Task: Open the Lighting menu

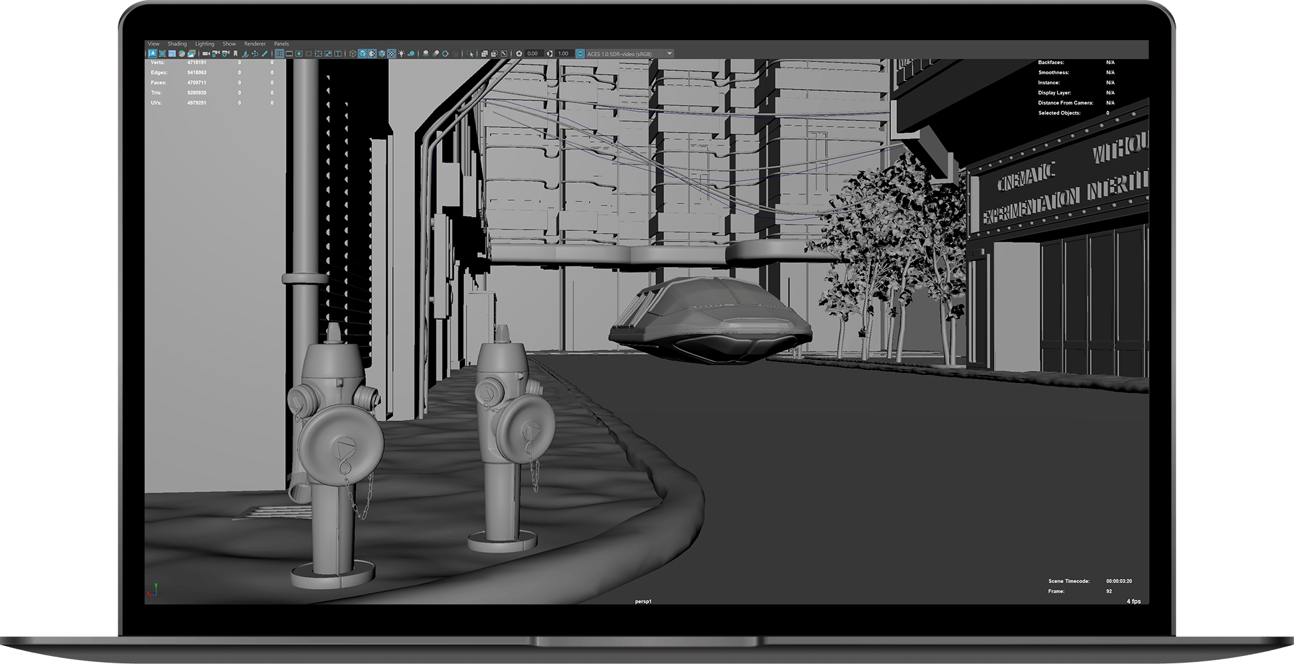Action: (204, 44)
